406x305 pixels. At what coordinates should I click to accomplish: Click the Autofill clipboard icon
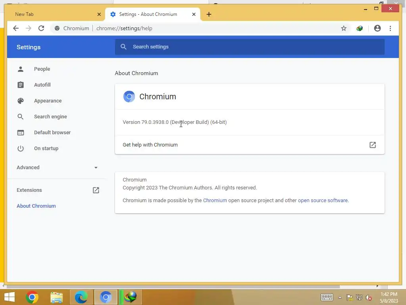[x=21, y=85]
